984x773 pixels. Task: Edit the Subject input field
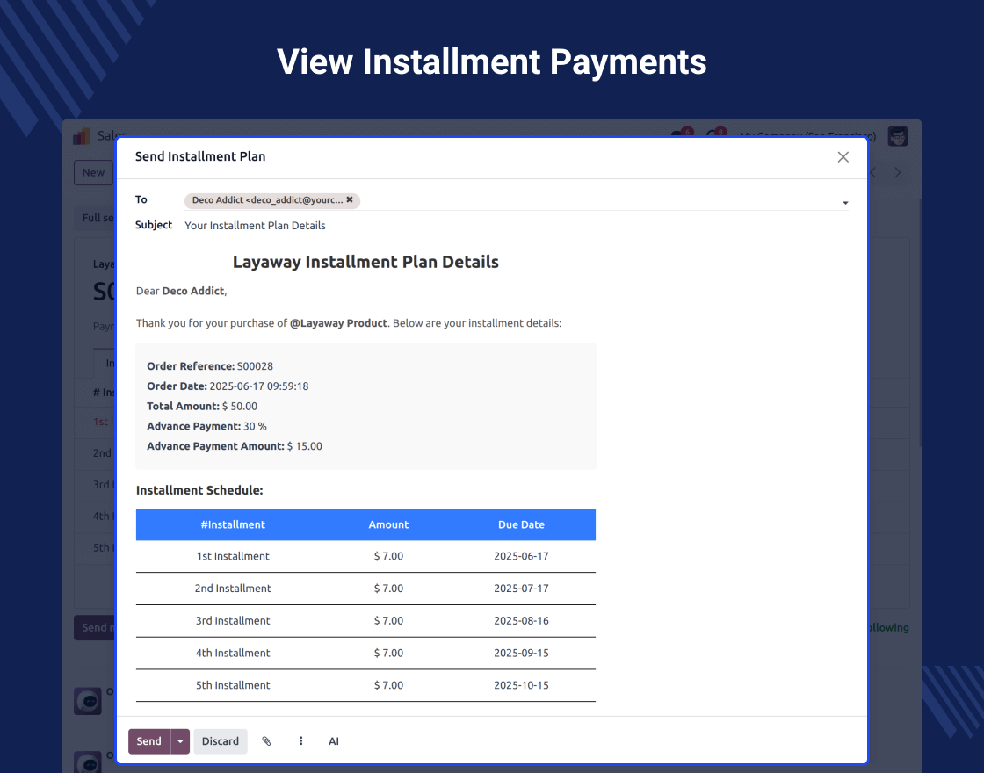click(516, 225)
